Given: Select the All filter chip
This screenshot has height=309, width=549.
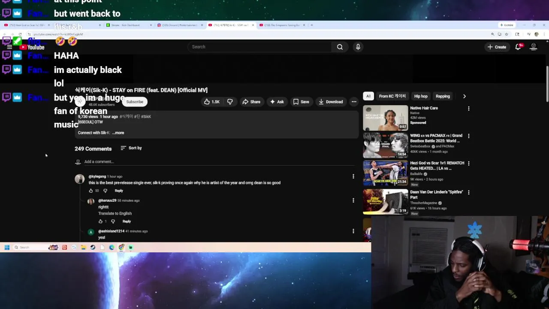Looking at the screenshot, I should (x=368, y=97).
